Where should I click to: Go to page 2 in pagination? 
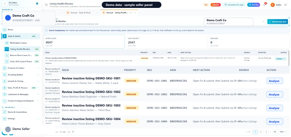click(261, 132)
